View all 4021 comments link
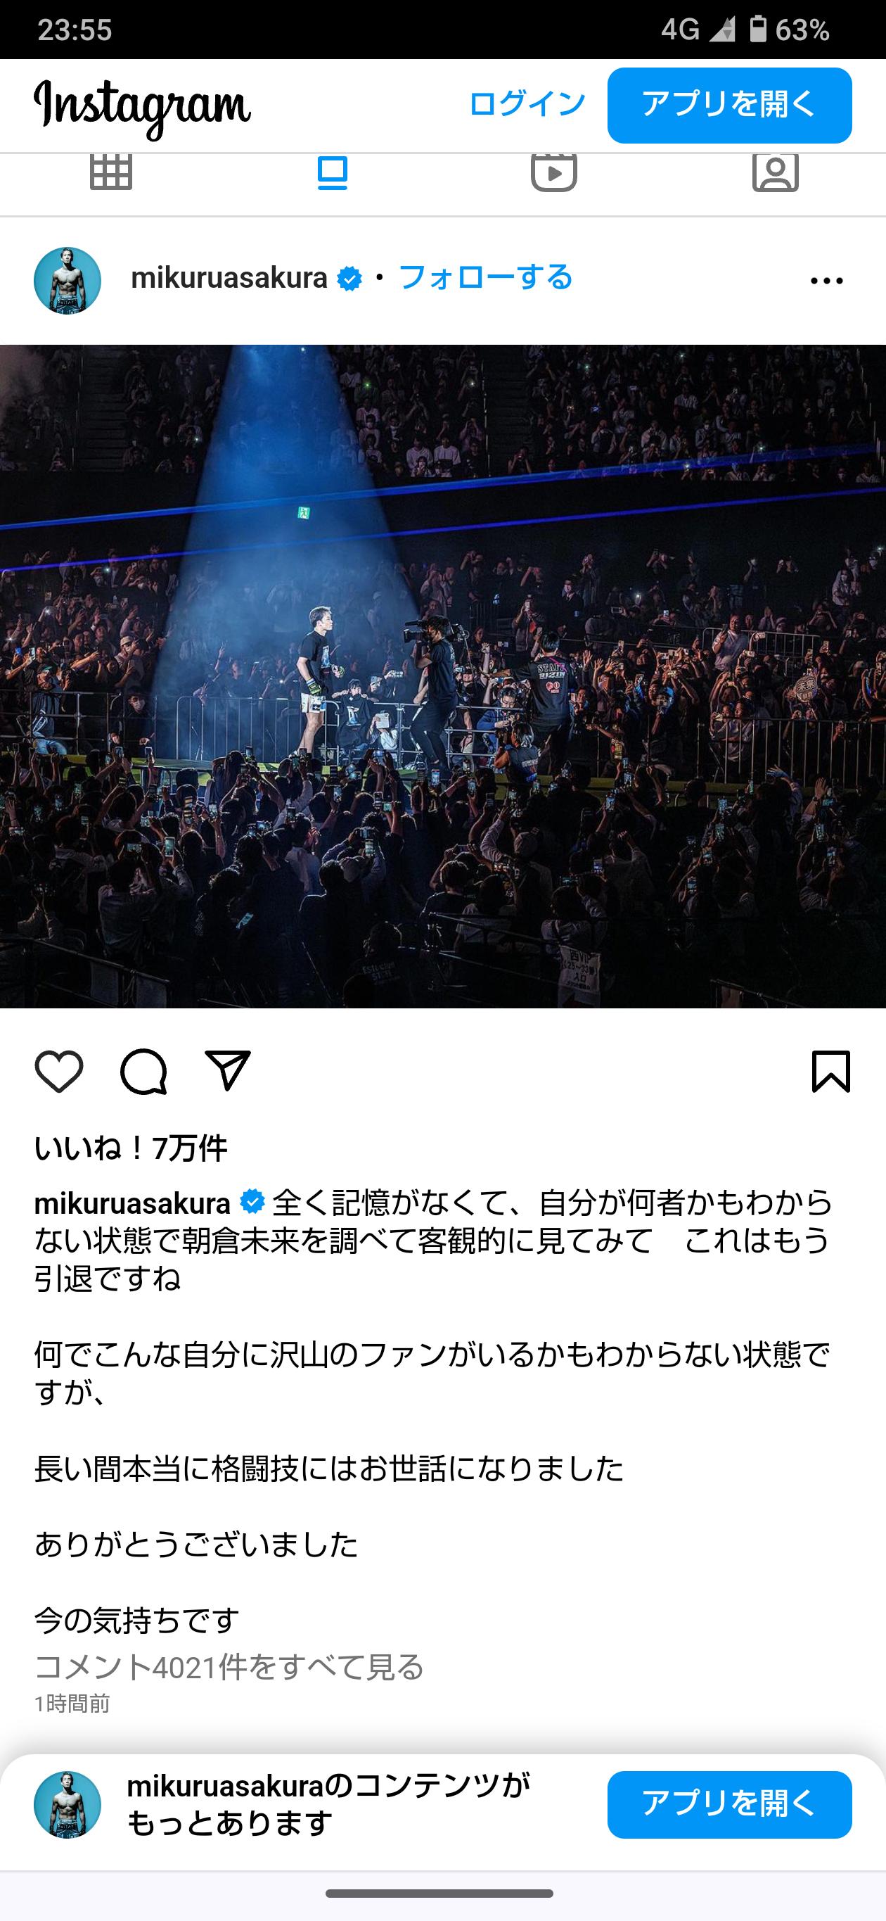The image size is (886, 1921). [x=229, y=1666]
